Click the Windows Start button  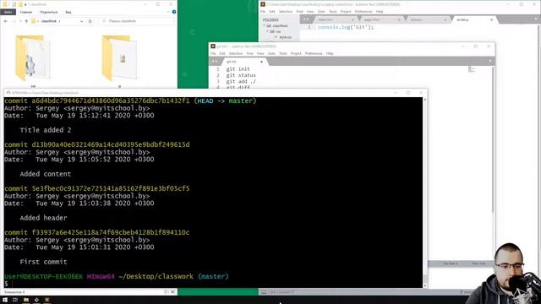(x=5, y=300)
